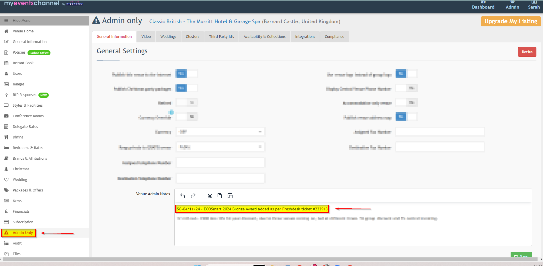
Task: Click the Images picture icon
Action: (x=6, y=84)
